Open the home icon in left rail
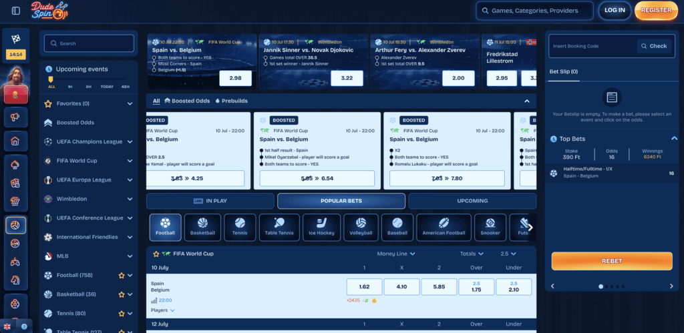The image size is (684, 333). click(15, 141)
